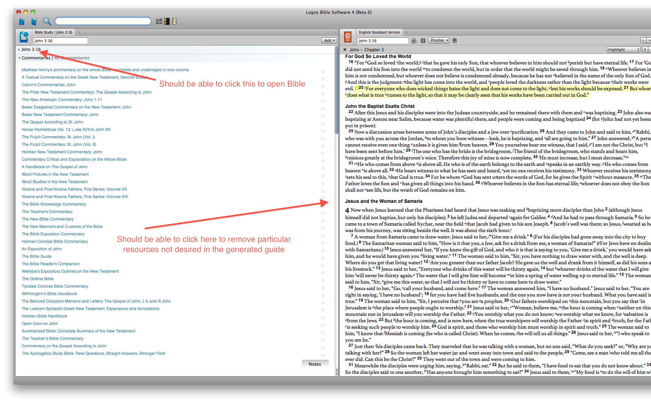Click the Bible Study guide panel icon
This screenshot has height=403, width=651.
[24, 37]
